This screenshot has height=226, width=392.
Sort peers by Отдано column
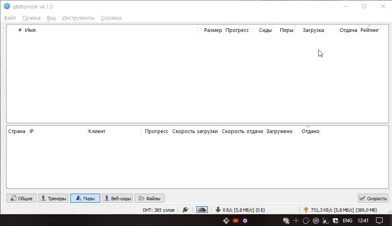pyautogui.click(x=310, y=131)
